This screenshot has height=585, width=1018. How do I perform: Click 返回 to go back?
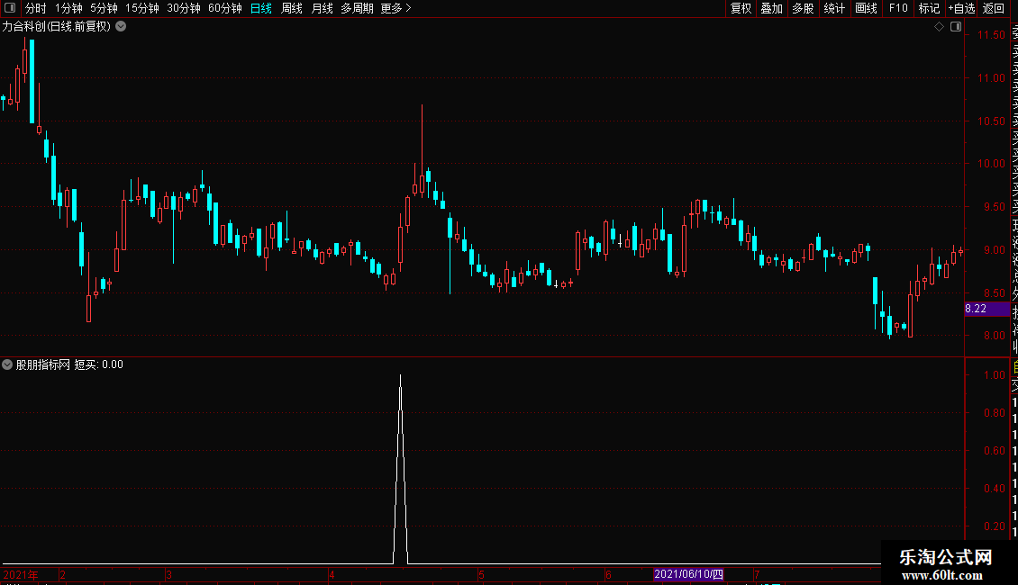click(x=994, y=8)
